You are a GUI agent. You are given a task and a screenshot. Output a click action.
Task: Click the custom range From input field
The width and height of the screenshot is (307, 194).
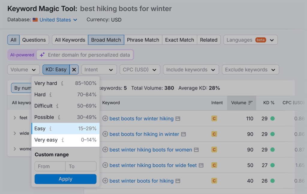(x=50, y=166)
